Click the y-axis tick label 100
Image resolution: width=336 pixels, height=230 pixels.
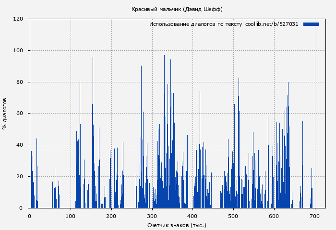[18, 51]
